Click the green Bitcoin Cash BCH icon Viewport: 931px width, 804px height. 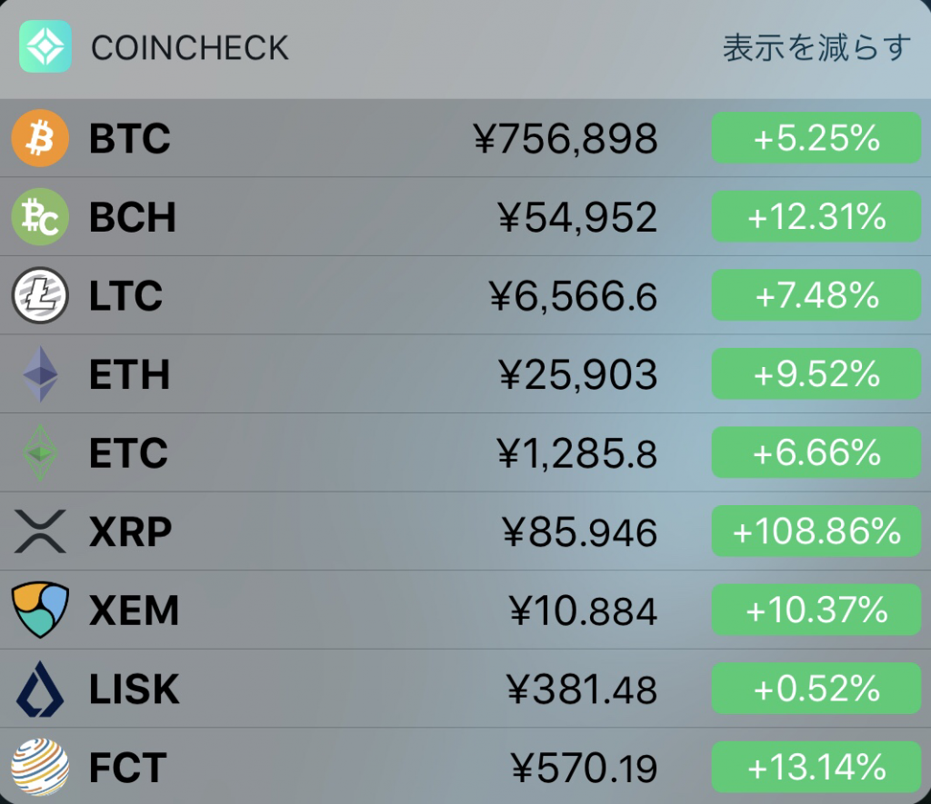coord(40,216)
